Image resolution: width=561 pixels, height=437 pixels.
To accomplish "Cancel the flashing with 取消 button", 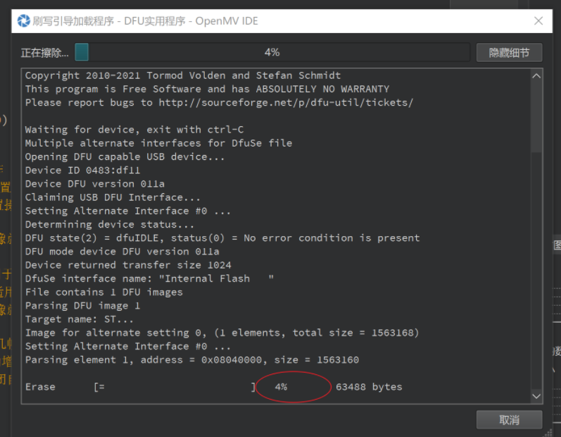I will [x=509, y=420].
